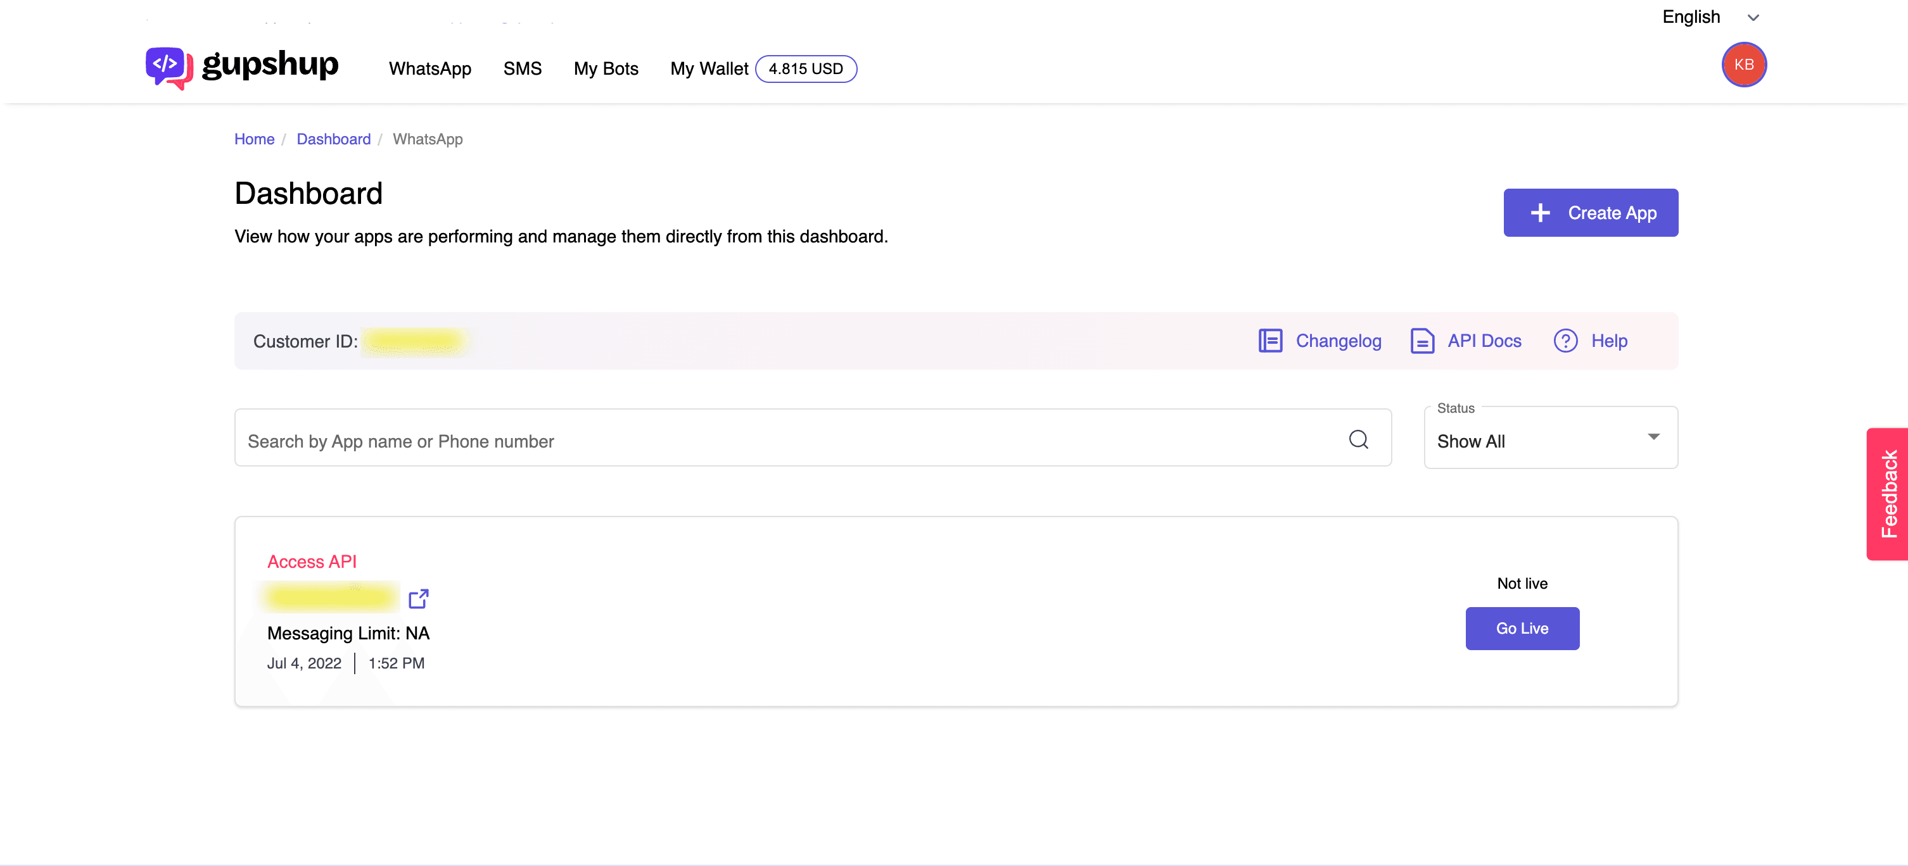
Task: Navigate to Home breadcrumb link
Action: click(254, 139)
